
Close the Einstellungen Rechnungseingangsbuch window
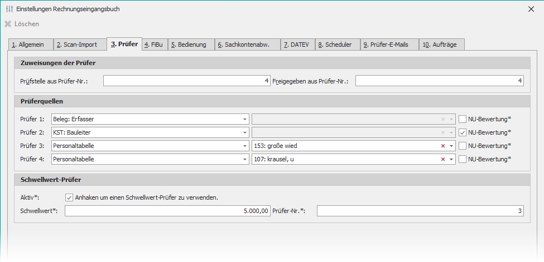point(531,9)
